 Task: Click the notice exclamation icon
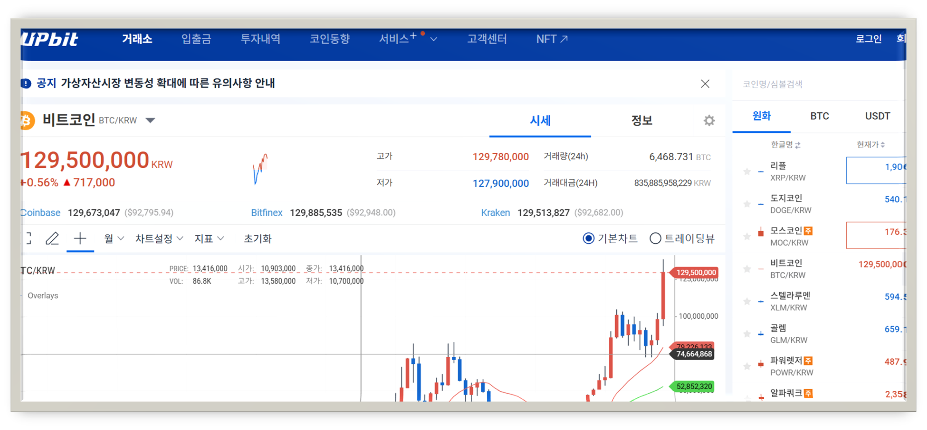pyautogui.click(x=26, y=83)
